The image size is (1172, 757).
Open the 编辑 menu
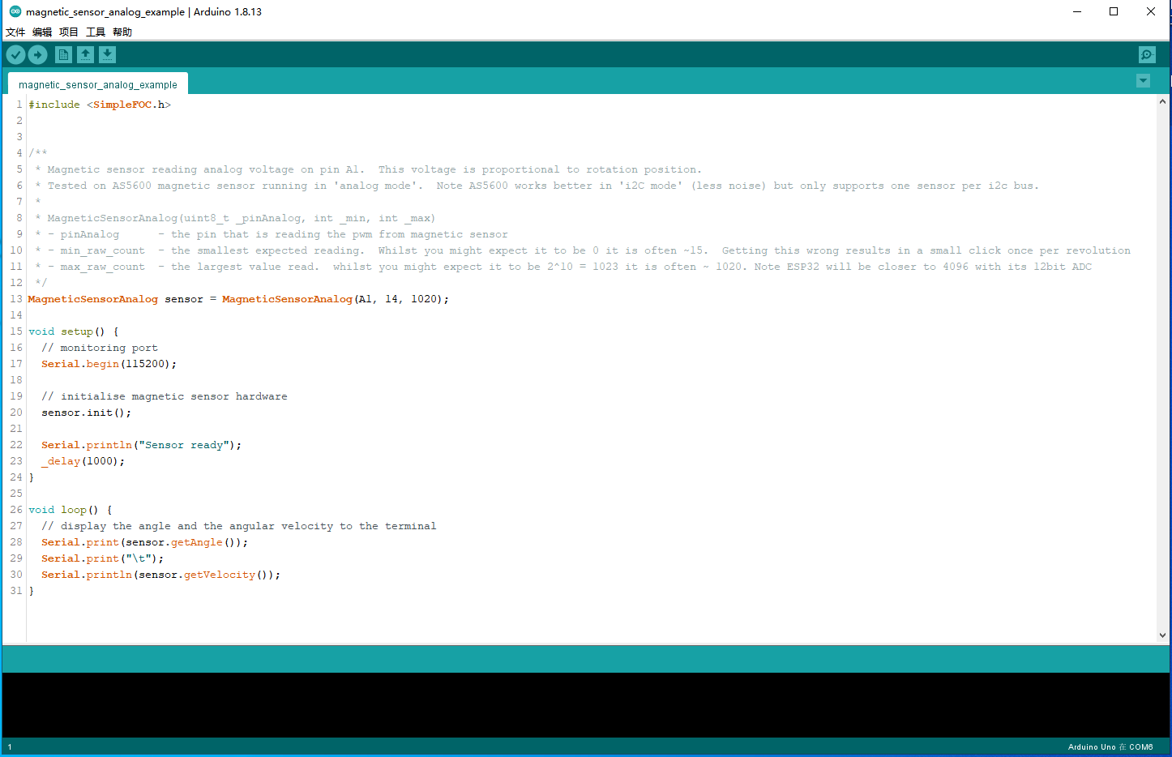coord(42,32)
